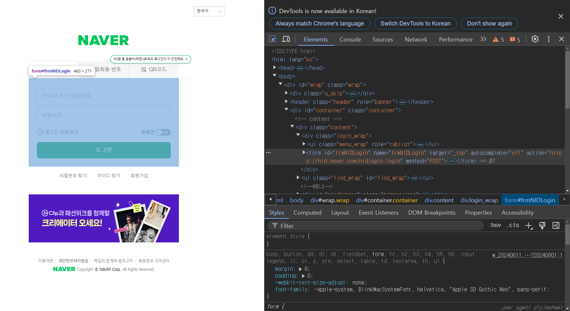Image resolution: width=570 pixels, height=311 pixels.
Task: Collapse the div.login_wrap node
Action: [x=298, y=135]
